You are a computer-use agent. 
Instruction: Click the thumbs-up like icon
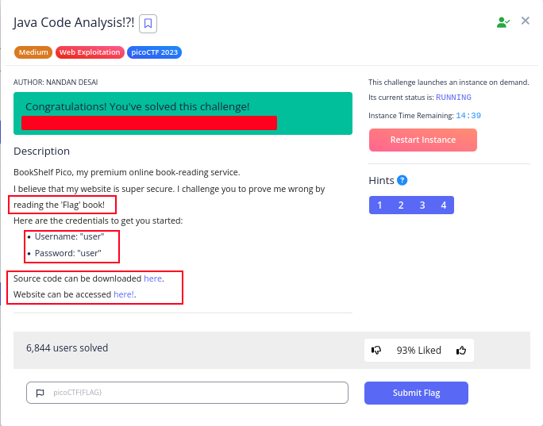tap(460, 350)
